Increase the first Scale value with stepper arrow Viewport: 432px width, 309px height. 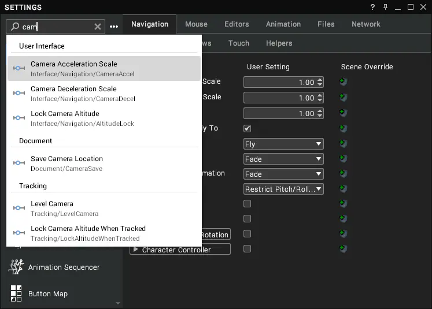(x=320, y=80)
